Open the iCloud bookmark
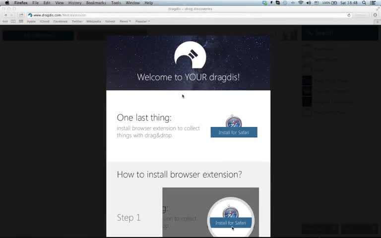Image resolution: width=381 pixels, height=238 pixels. (x=45, y=21)
